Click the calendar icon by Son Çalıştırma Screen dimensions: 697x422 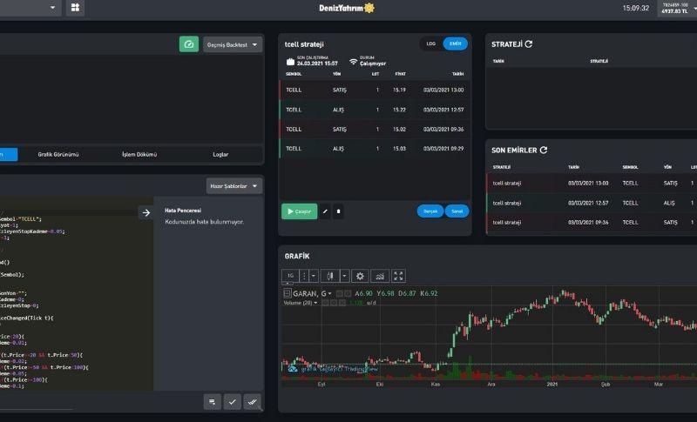pos(290,62)
